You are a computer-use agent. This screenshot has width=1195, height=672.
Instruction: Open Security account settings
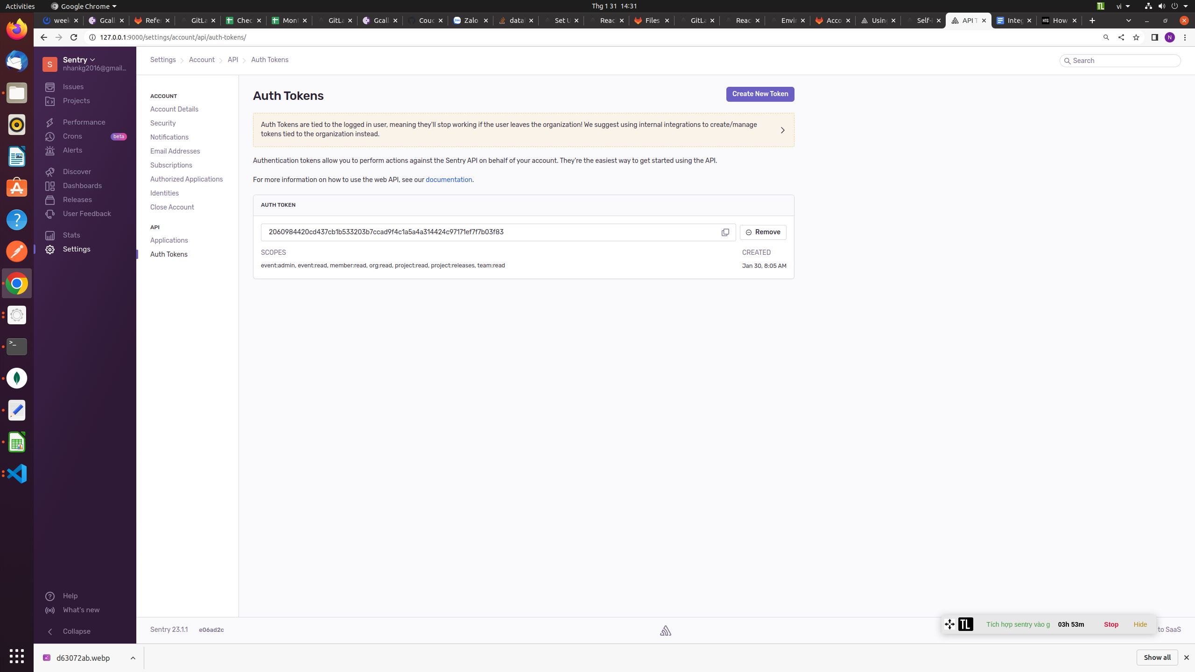[x=163, y=123]
